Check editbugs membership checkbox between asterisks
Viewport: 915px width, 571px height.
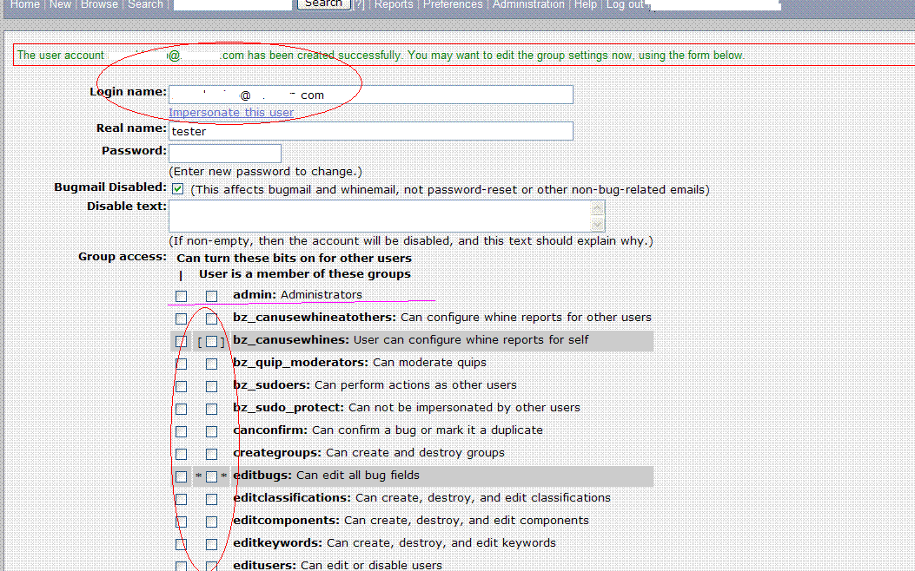pos(211,476)
